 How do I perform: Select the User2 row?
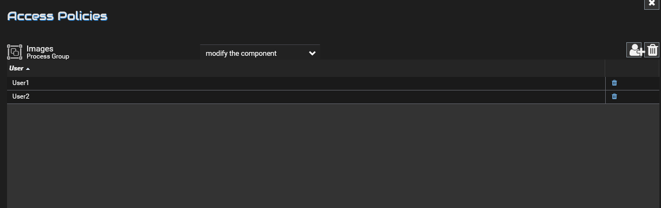pos(306,96)
